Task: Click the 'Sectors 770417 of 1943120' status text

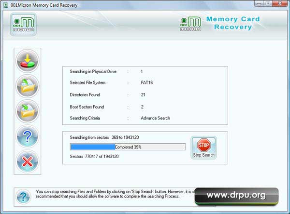Action: click(95, 156)
